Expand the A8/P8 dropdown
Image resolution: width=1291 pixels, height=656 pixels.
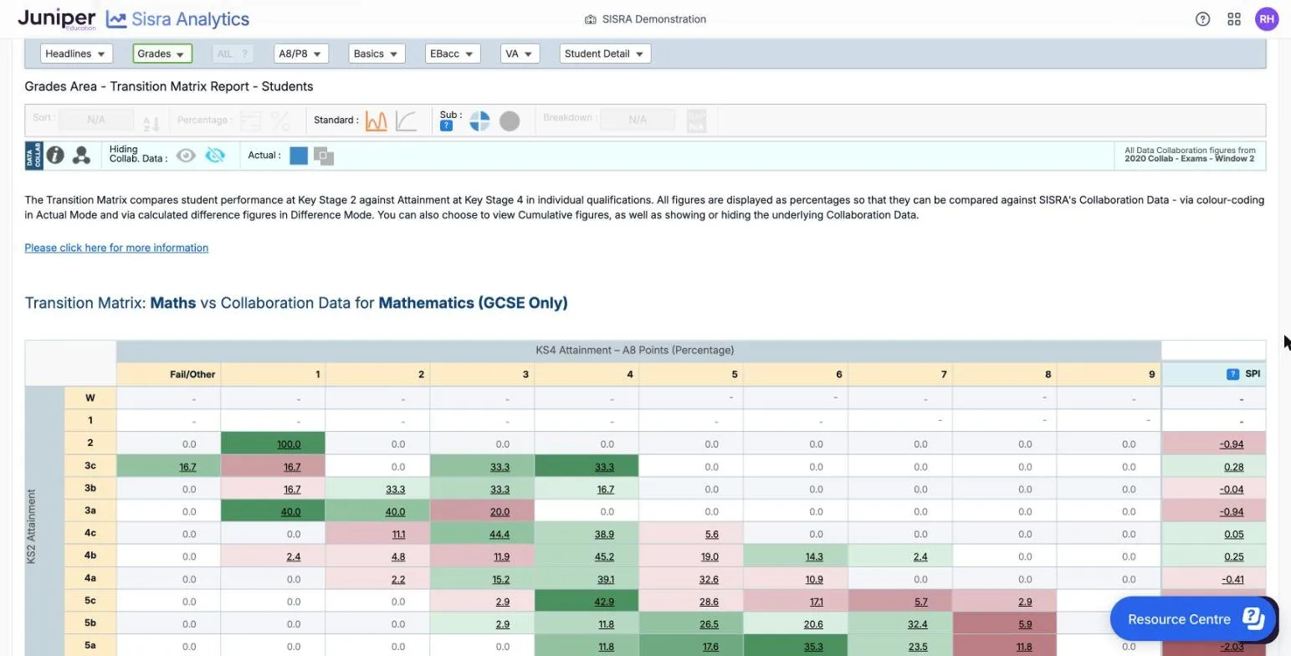(x=301, y=54)
